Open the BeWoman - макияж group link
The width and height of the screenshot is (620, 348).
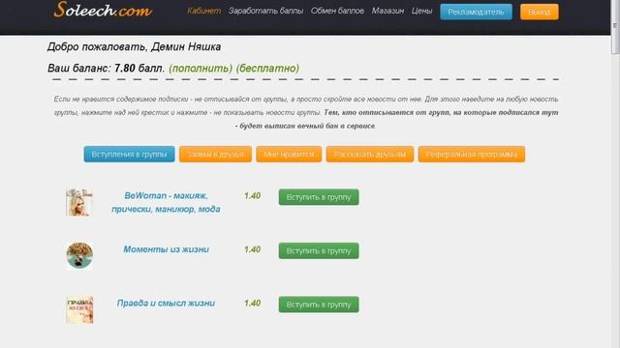pyautogui.click(x=166, y=202)
